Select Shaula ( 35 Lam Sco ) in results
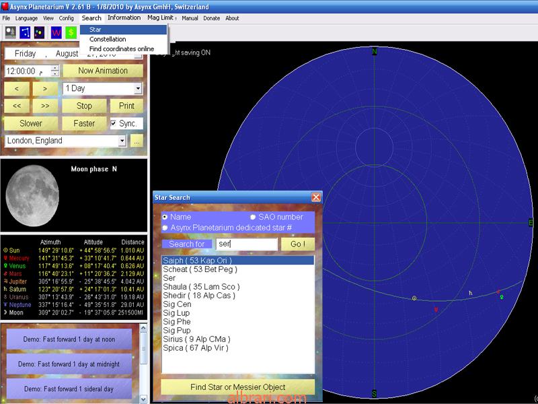Image resolution: width=538 pixels, height=404 pixels. (x=238, y=287)
